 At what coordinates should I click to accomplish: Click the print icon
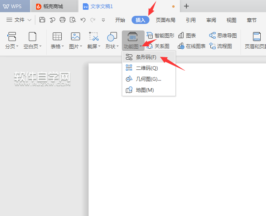63,20
